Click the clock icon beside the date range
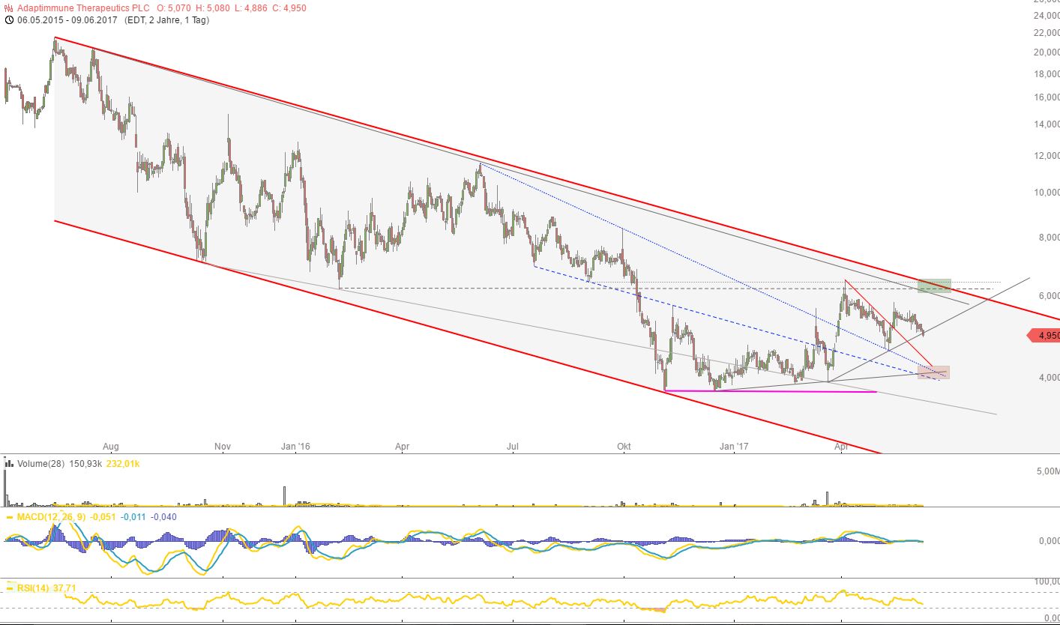Image resolution: width=1060 pixels, height=625 pixels. (x=9, y=20)
